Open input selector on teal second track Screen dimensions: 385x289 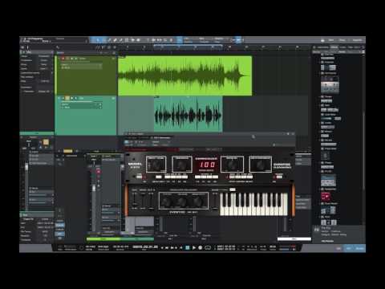[81, 104]
